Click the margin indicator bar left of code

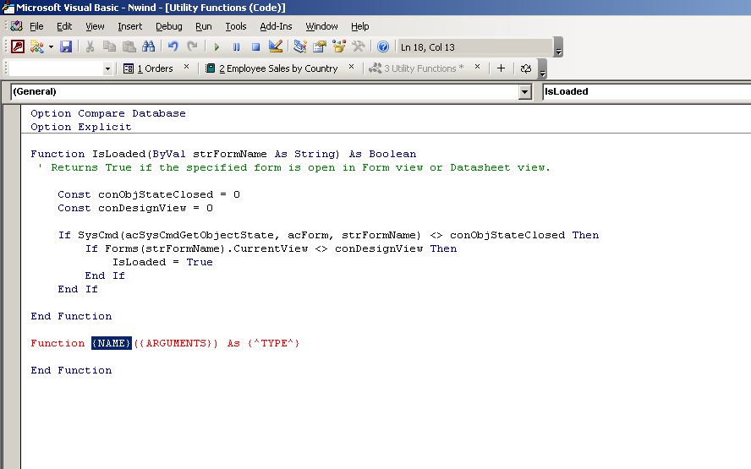[x=12, y=287]
